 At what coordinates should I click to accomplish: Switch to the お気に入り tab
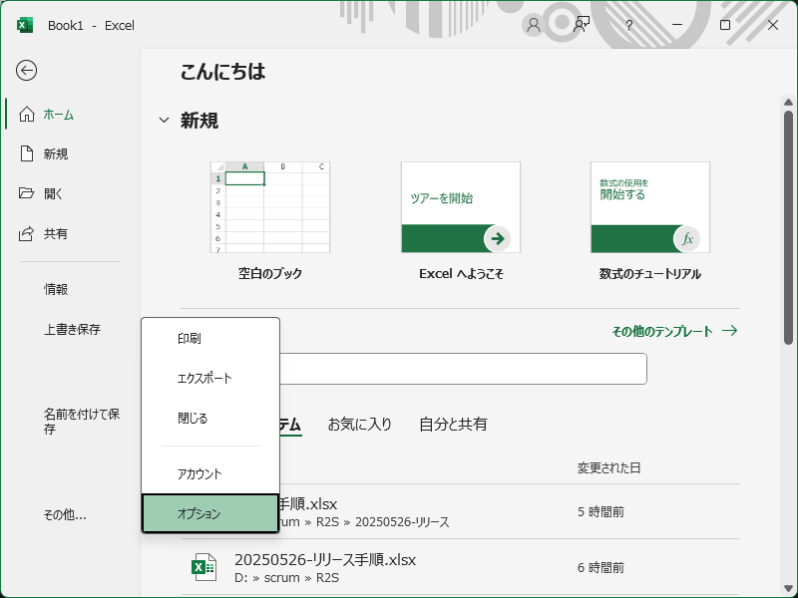(360, 425)
